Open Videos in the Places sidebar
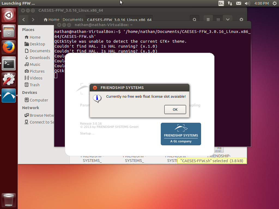 click(34, 78)
